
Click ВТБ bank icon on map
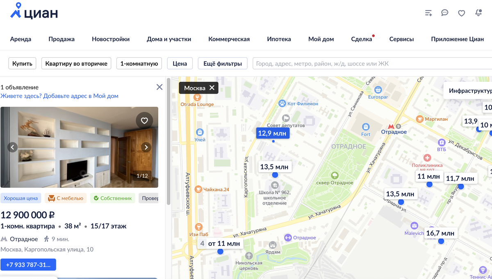(442, 142)
